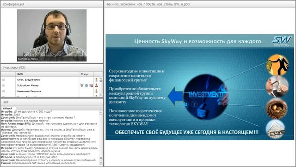Click the blue status icon for Sukhodoev Alexey

(x=86, y=85)
